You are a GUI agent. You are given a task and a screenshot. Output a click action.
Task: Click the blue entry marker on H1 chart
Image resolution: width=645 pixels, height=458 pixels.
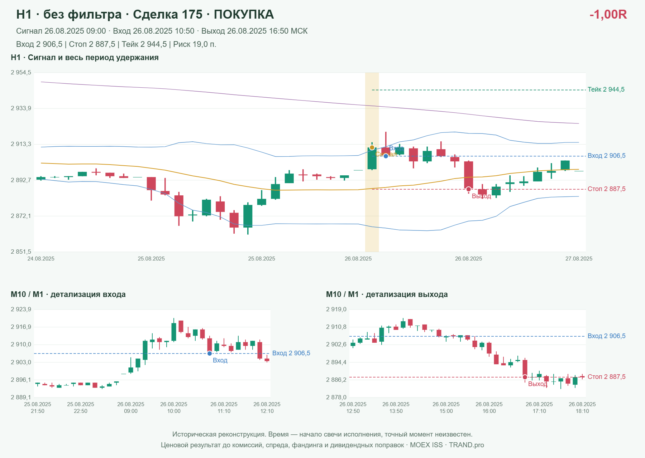(x=386, y=156)
